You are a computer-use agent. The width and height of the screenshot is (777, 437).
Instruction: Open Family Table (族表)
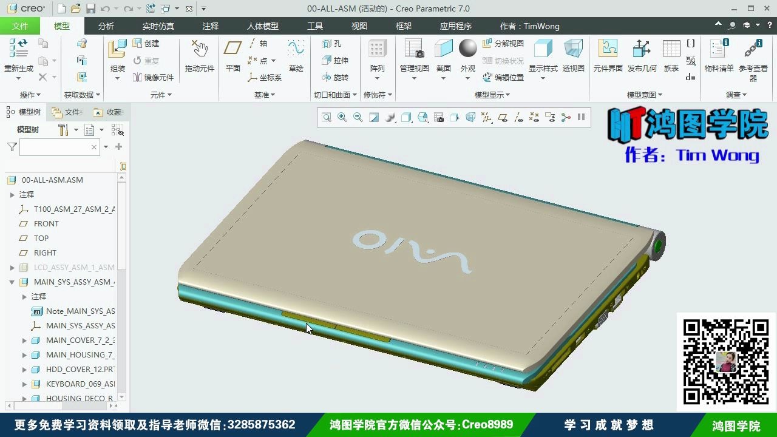tap(671, 56)
